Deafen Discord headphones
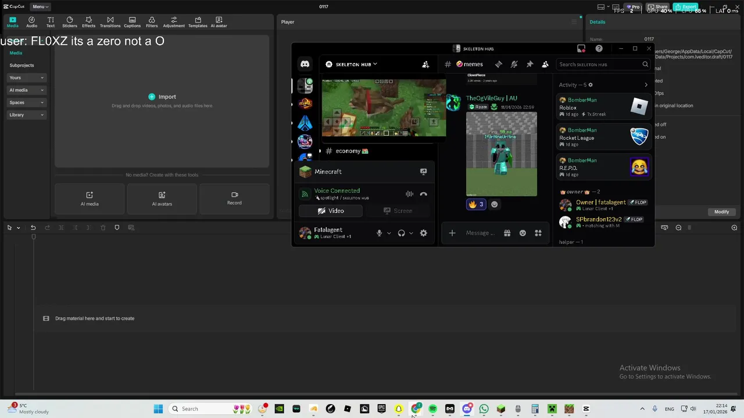The image size is (744, 418). 401,233
